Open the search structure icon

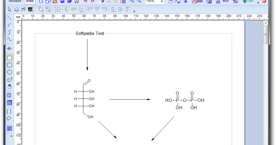click(209, 1)
